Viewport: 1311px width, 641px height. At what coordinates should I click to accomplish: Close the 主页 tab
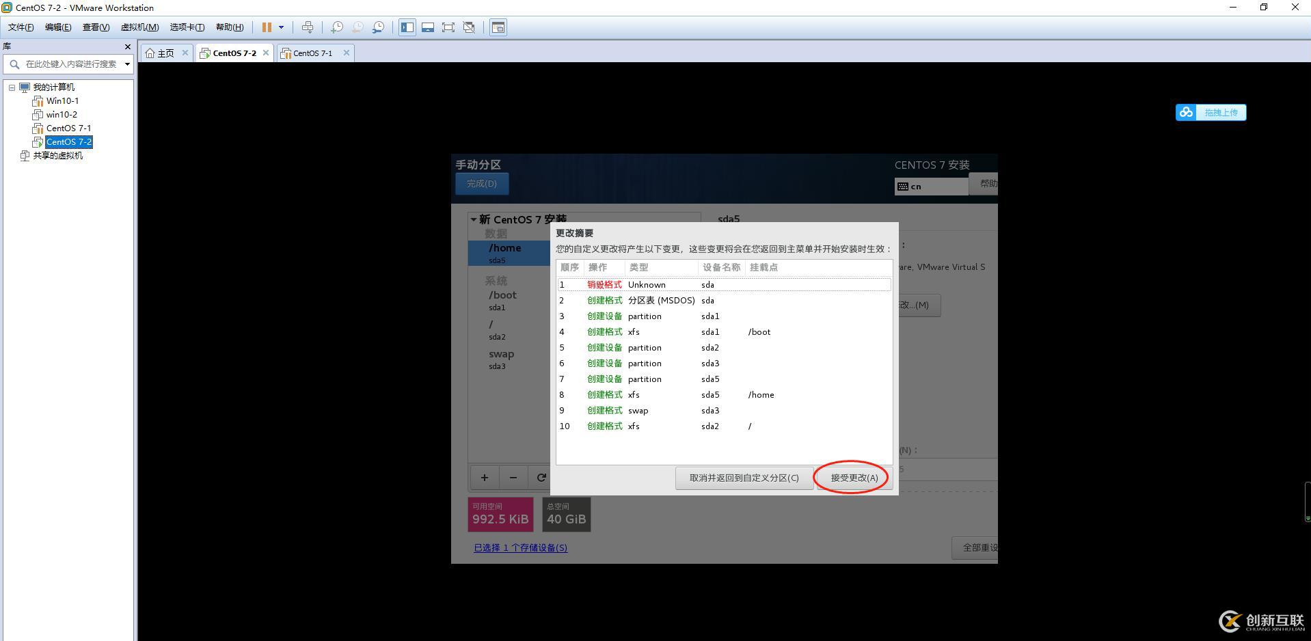click(x=185, y=53)
